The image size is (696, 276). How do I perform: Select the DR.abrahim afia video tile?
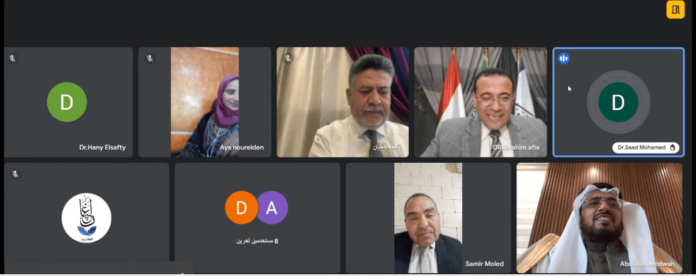tap(481, 102)
